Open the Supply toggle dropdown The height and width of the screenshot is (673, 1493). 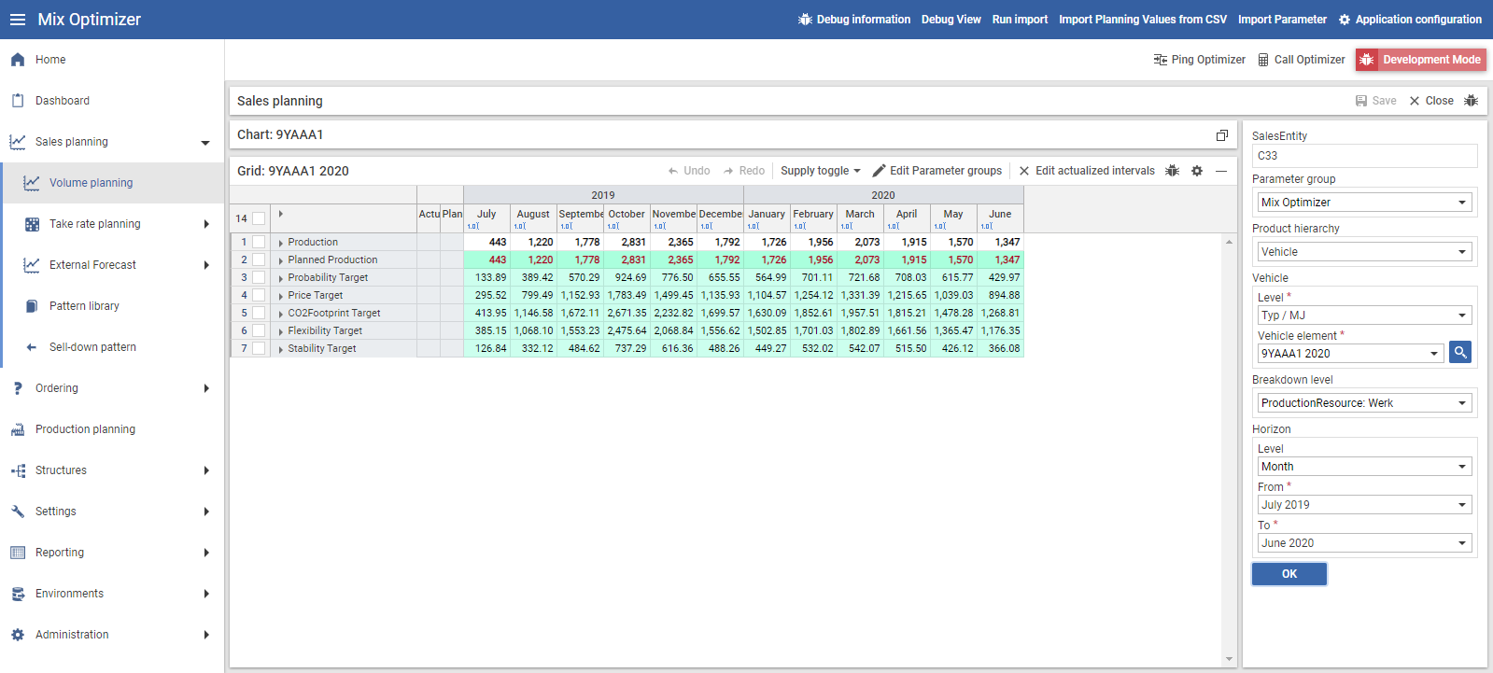[821, 171]
